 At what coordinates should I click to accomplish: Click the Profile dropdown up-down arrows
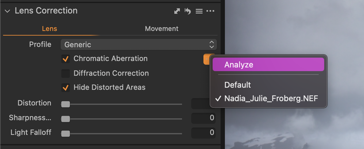tap(211, 44)
